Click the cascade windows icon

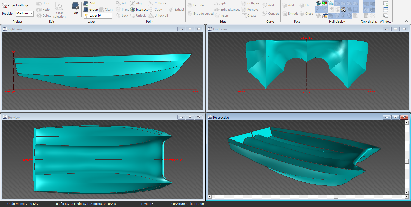(386, 16)
